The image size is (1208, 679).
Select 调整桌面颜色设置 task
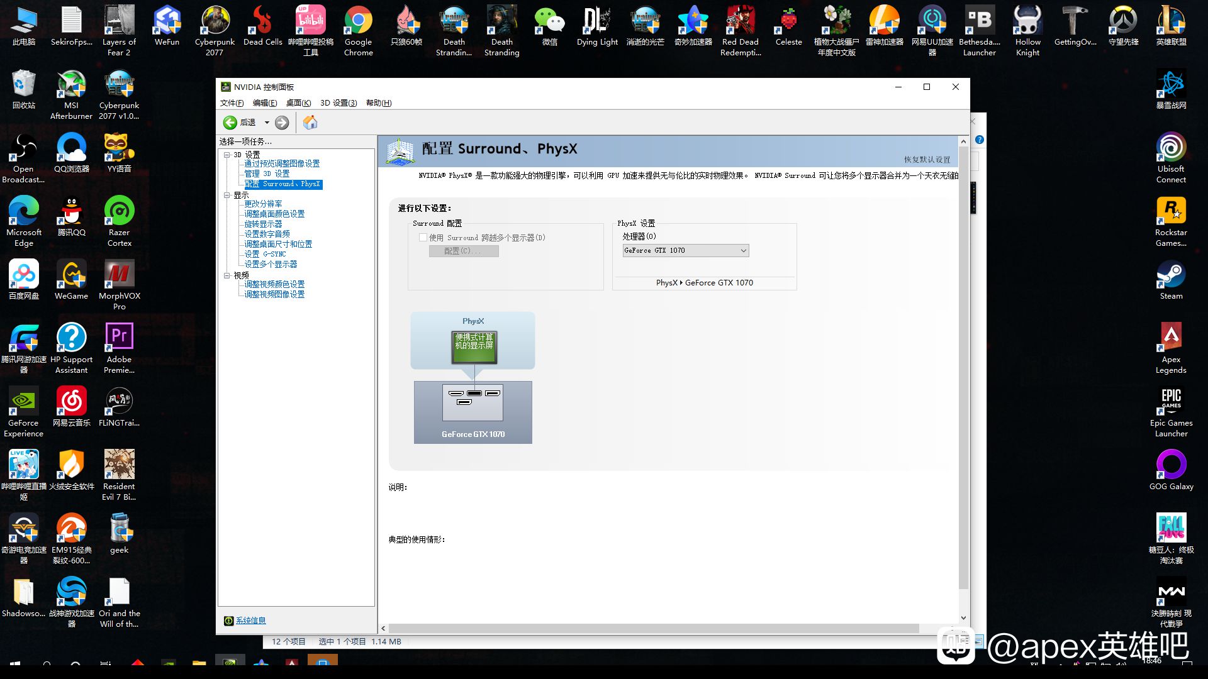[x=274, y=214]
